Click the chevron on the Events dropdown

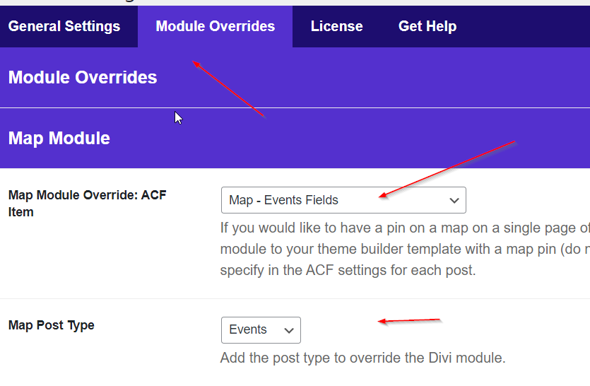[288, 330]
